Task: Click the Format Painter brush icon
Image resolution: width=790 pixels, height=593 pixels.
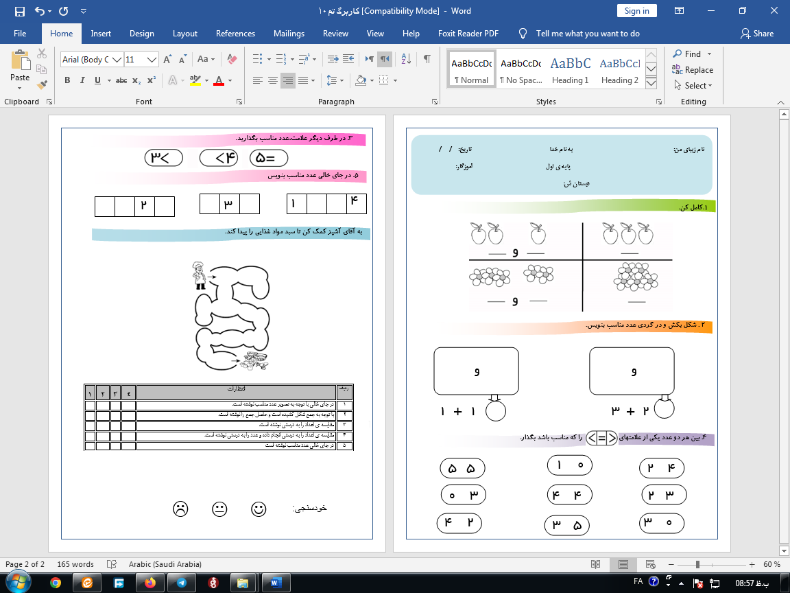Action: pyautogui.click(x=42, y=85)
